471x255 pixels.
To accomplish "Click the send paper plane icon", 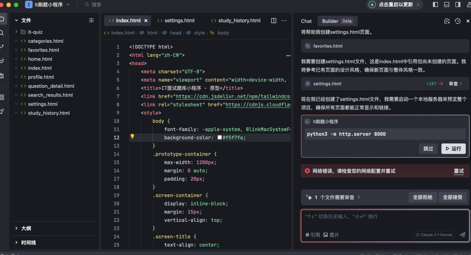I will (462, 235).
